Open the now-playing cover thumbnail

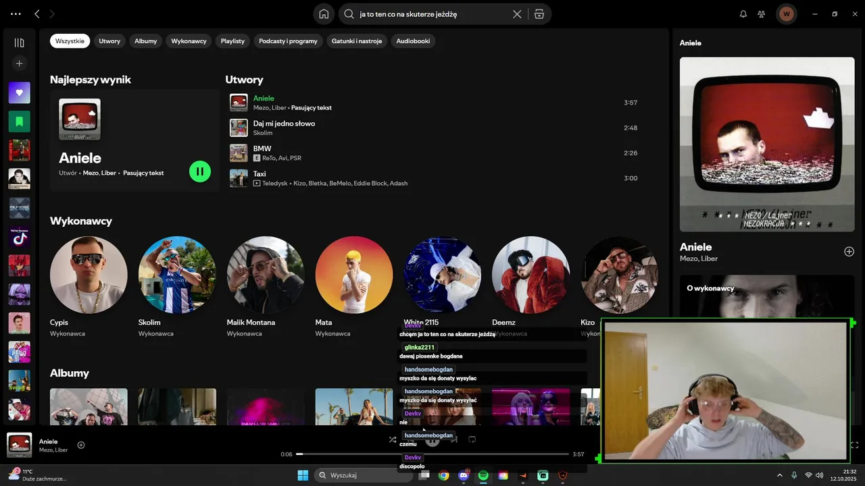point(19,446)
